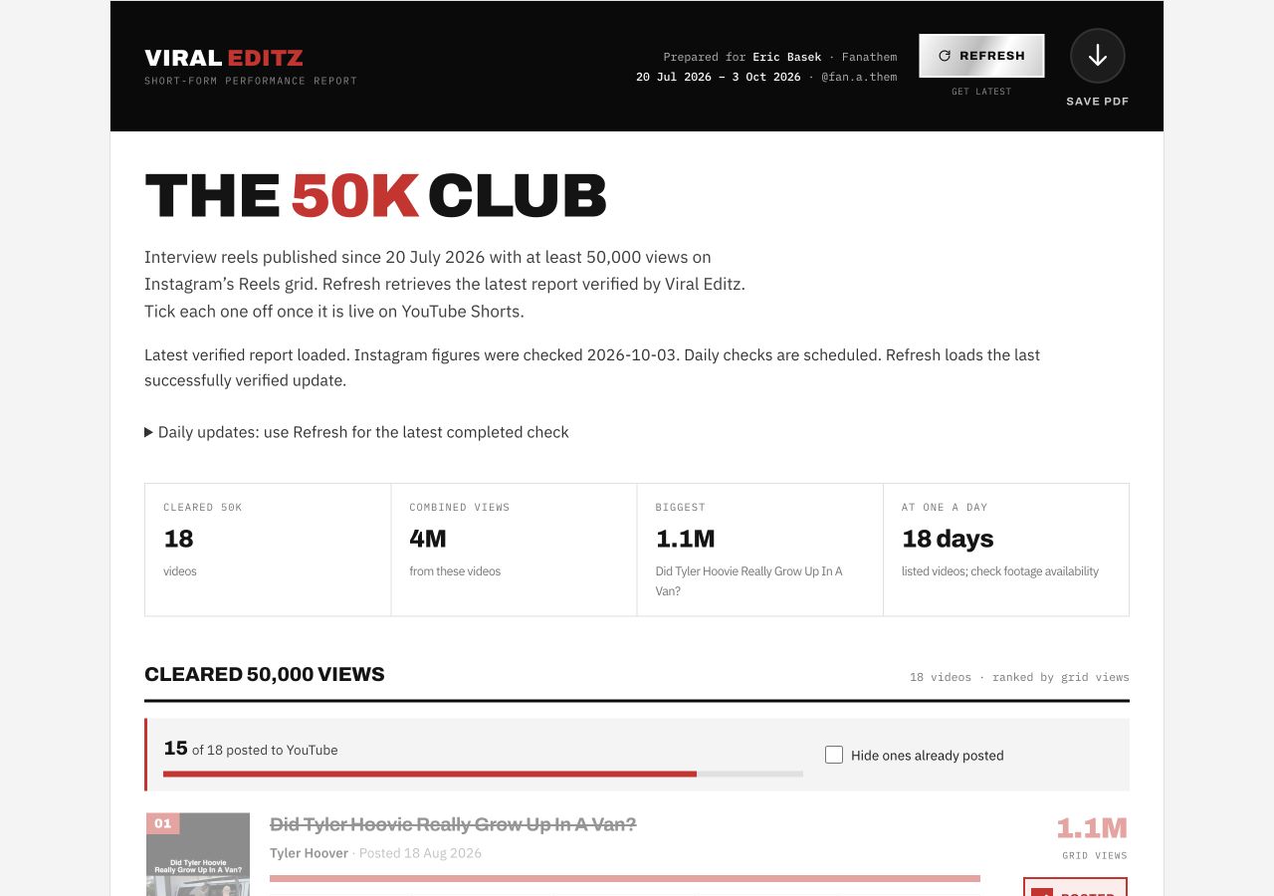Image resolution: width=1274 pixels, height=896 pixels.
Task: Click the views bar under the Tyler Hoovie title
Action: pyautogui.click(x=625, y=878)
